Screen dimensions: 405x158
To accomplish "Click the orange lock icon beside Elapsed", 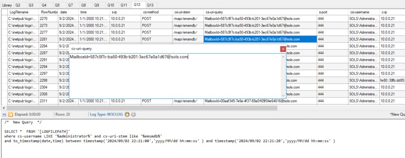I will click(x=11, y=114).
